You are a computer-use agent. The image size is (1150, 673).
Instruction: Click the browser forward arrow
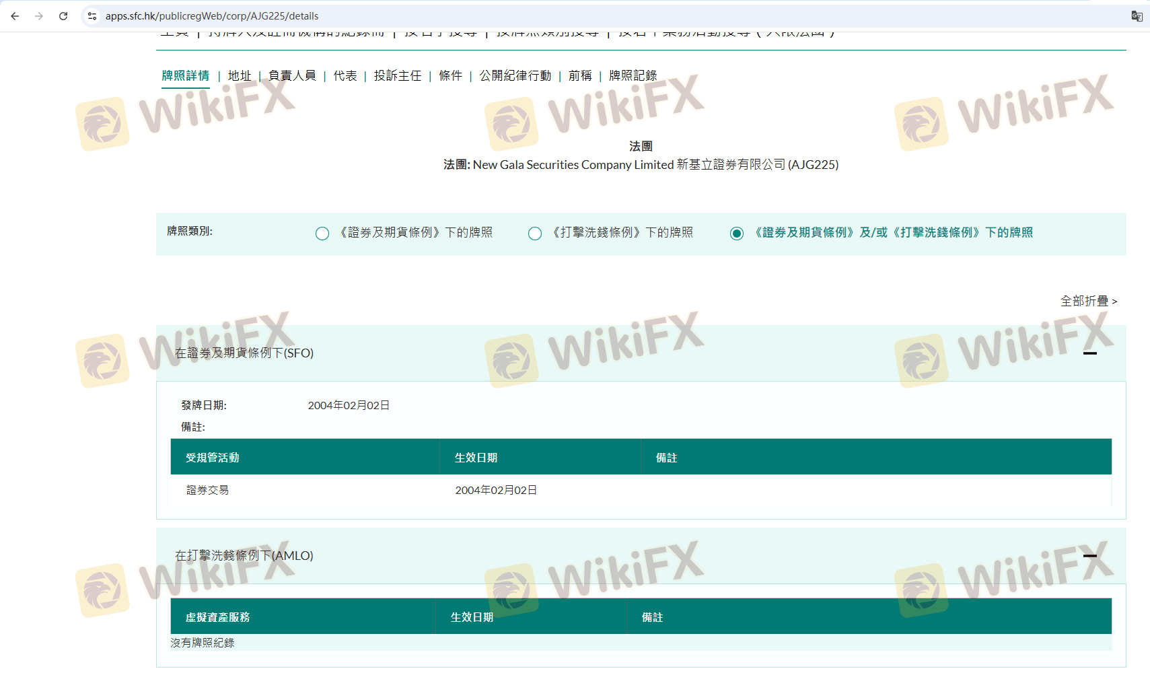coord(39,16)
